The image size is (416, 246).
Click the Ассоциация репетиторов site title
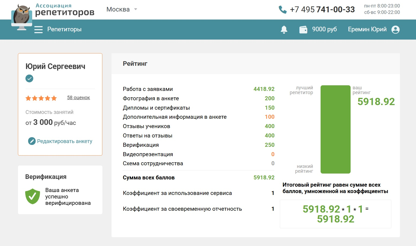point(65,10)
